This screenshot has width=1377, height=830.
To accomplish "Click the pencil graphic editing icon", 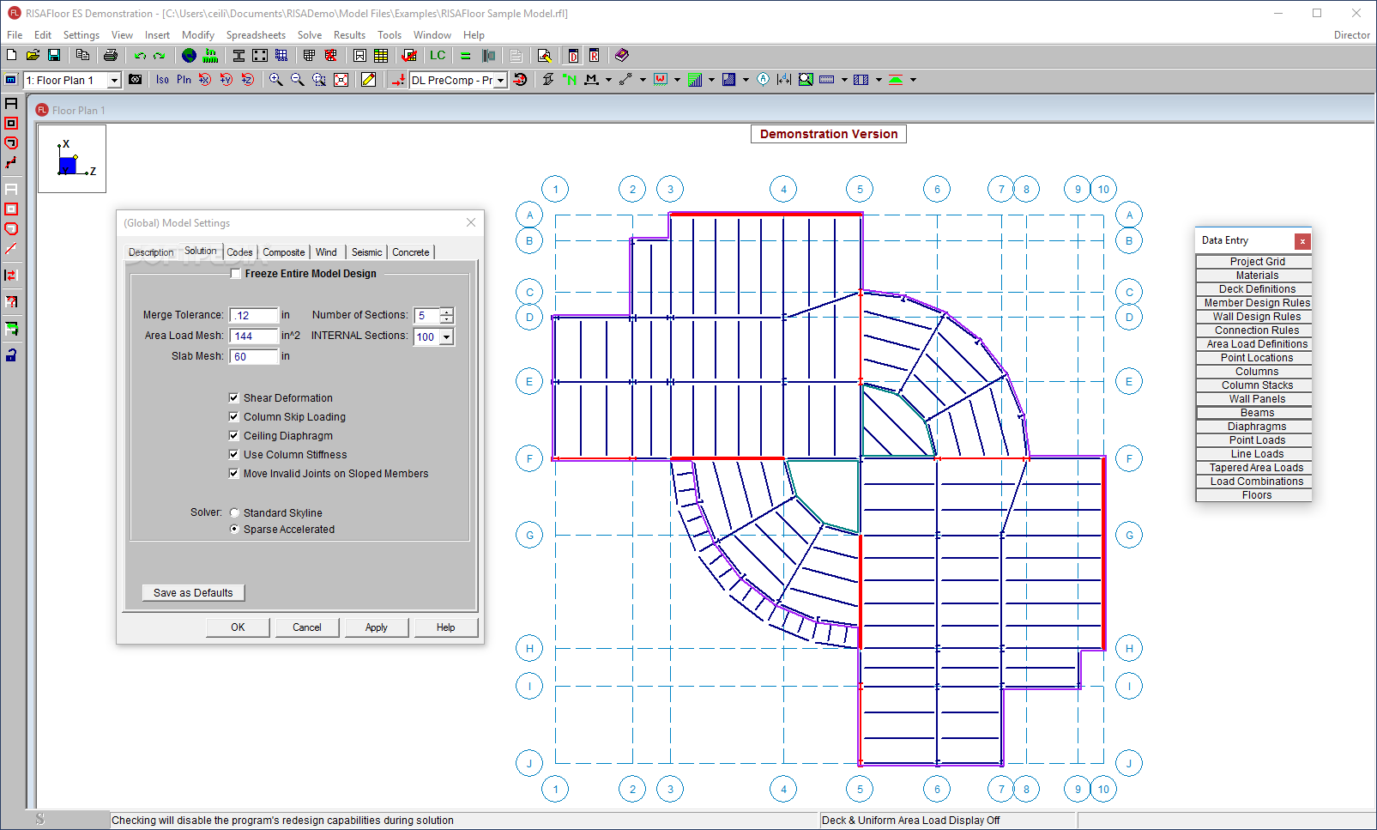I will [369, 79].
